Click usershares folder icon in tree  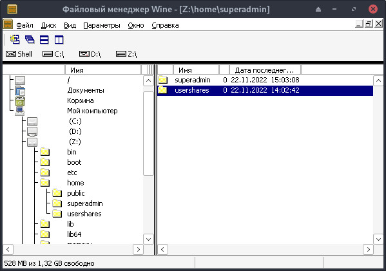click(x=57, y=214)
